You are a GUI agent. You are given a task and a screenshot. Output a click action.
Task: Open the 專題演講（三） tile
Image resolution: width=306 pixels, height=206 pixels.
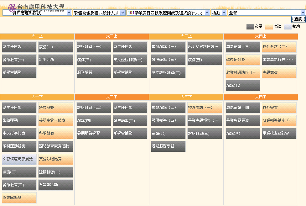(x=243, y=47)
